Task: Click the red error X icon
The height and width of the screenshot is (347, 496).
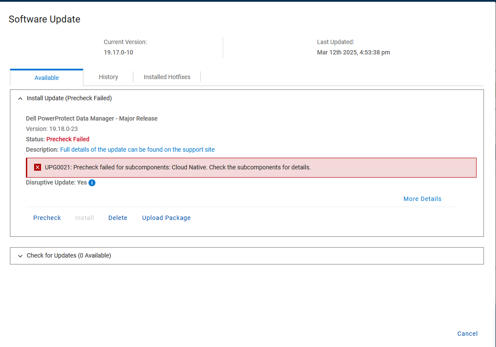Action: tap(38, 167)
